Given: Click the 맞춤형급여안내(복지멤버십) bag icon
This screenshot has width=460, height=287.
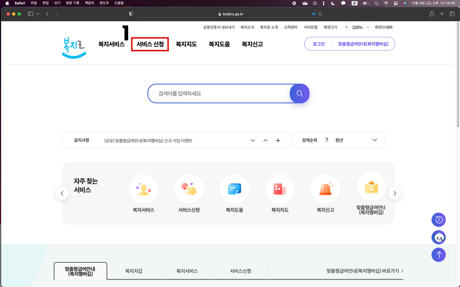Looking at the screenshot, I should (371, 187).
